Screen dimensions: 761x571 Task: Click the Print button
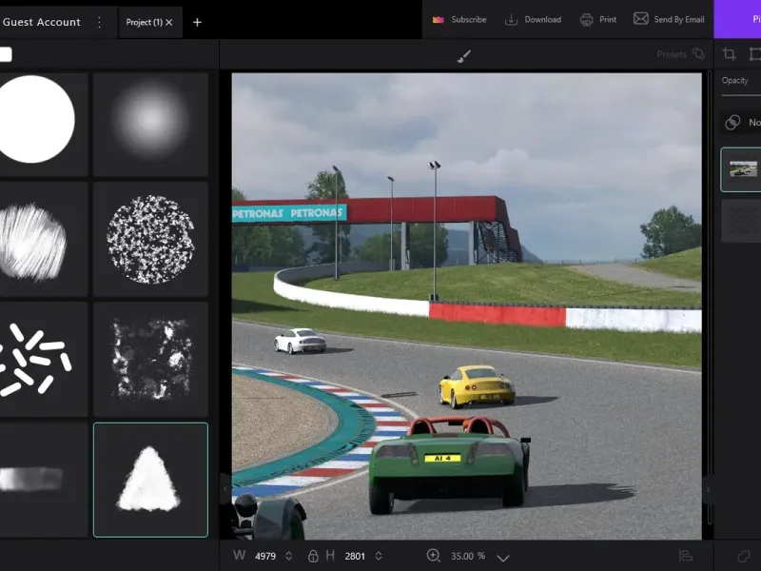[598, 19]
